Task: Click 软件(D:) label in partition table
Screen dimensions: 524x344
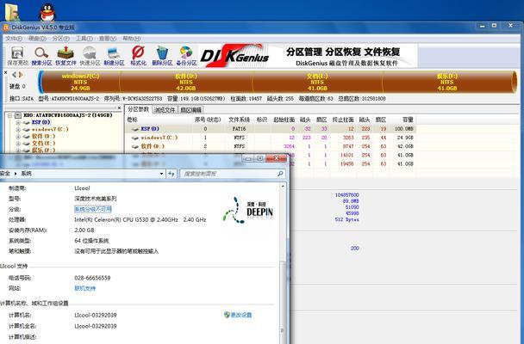Action: 153,146
